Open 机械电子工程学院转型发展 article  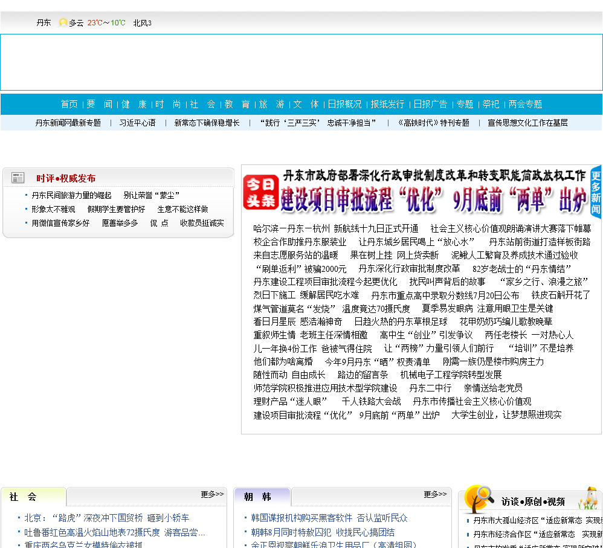tap(451, 375)
